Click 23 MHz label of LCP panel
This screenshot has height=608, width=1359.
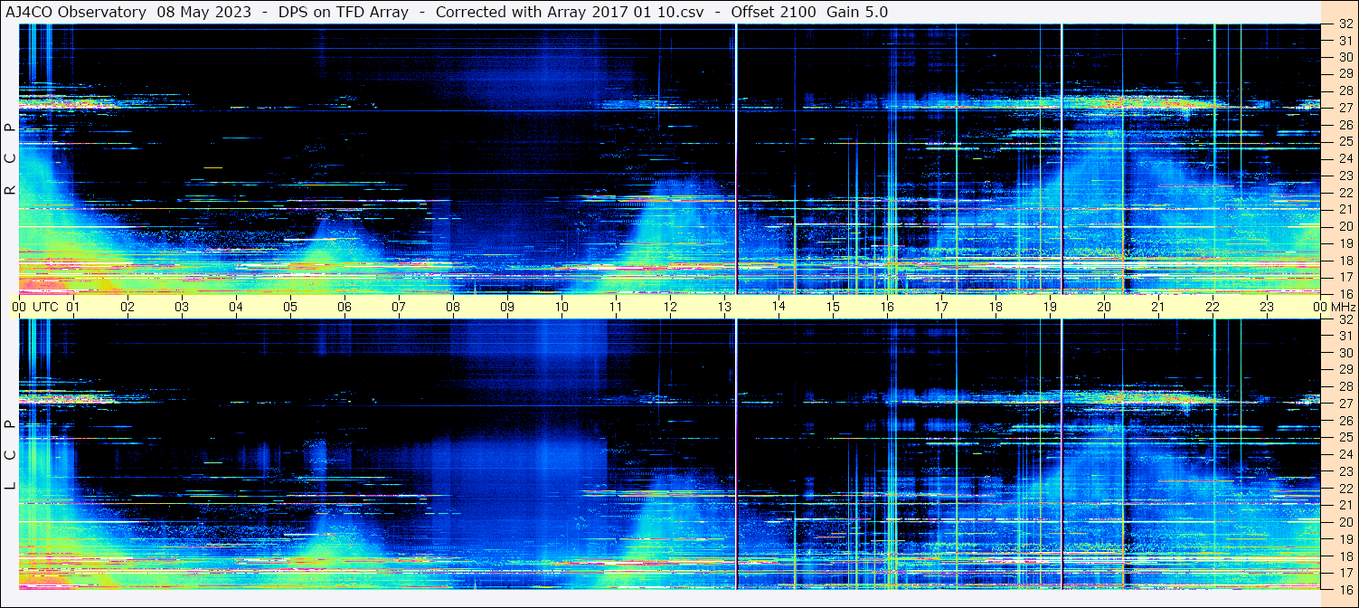coord(1345,471)
